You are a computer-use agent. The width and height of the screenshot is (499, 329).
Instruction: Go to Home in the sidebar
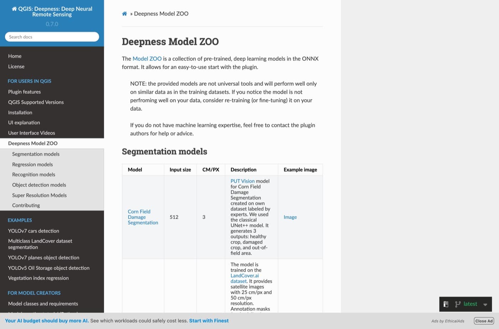(x=15, y=56)
